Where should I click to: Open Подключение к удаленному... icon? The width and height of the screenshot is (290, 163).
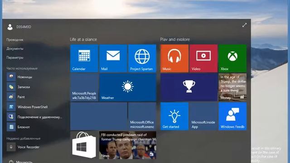11,117
